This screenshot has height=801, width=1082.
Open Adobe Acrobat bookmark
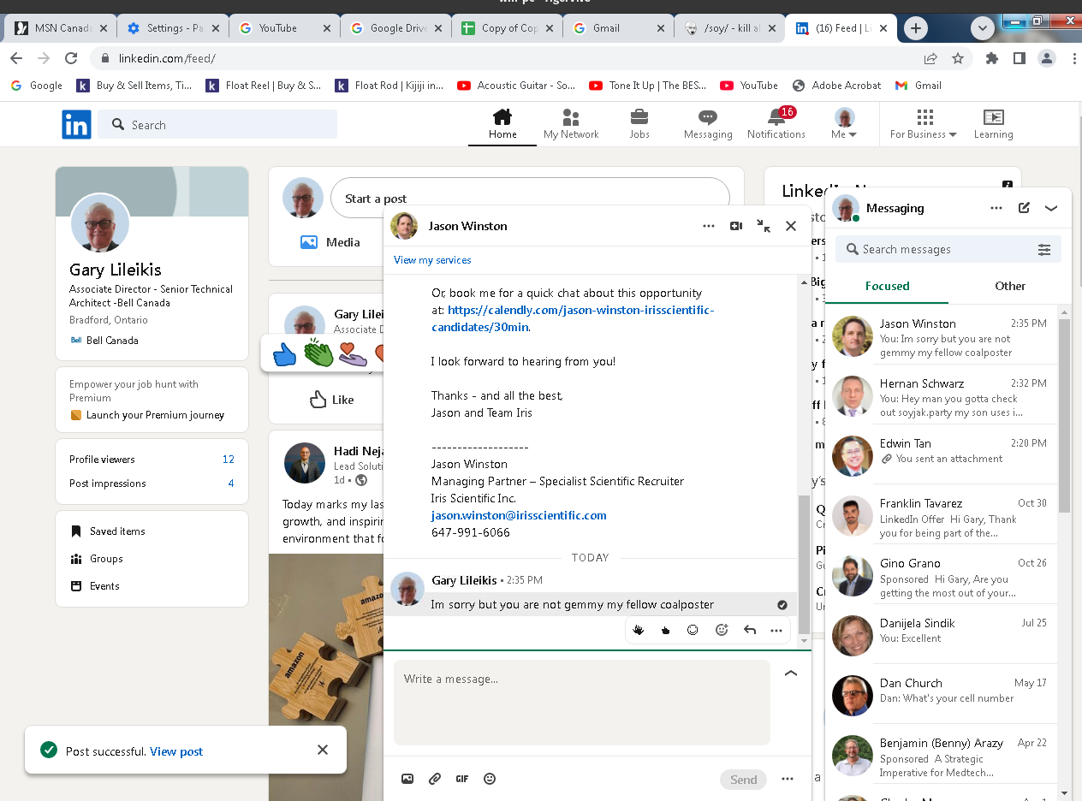(x=837, y=86)
